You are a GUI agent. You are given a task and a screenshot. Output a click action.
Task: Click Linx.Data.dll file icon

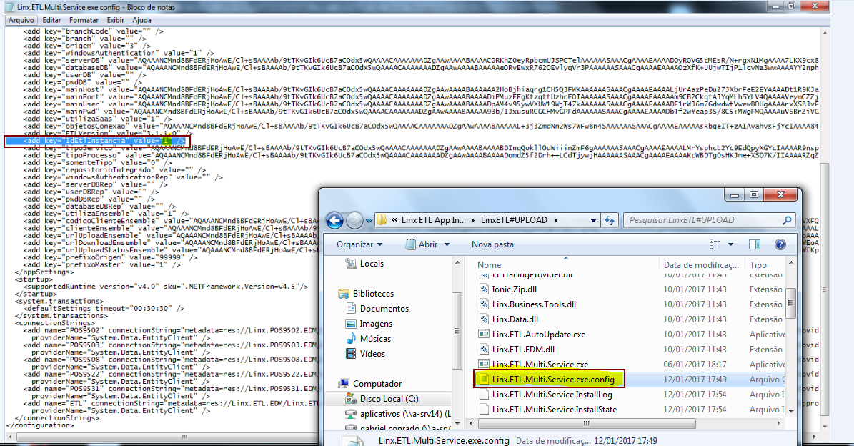[483, 319]
